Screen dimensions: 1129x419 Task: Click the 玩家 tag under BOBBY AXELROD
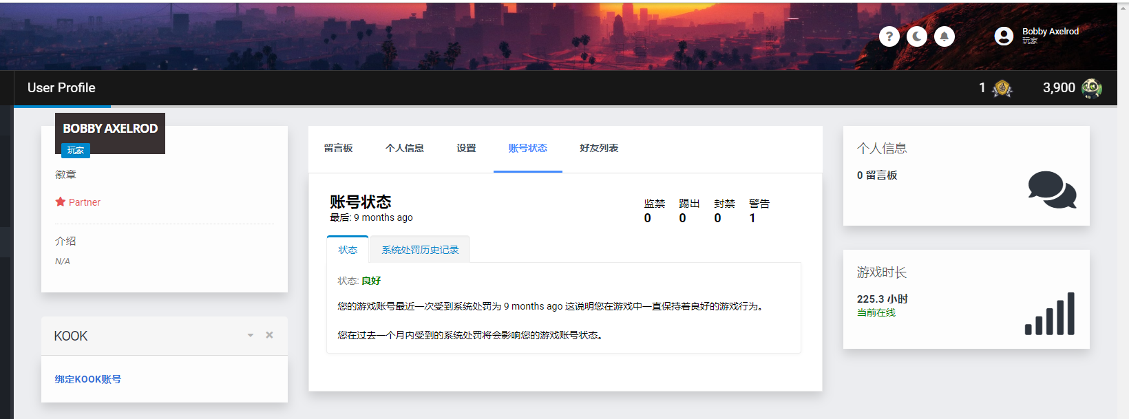(x=76, y=150)
